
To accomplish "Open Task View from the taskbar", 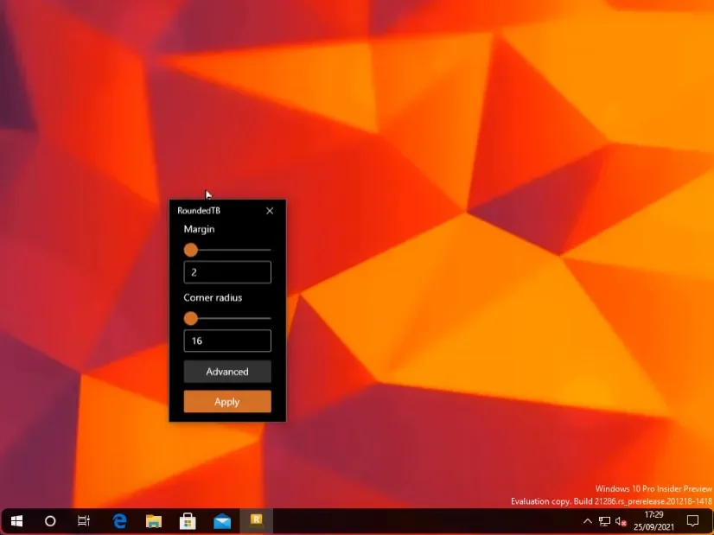I will coord(84,521).
